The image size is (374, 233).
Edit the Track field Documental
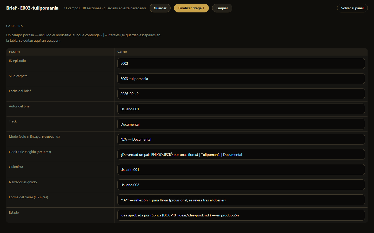point(241,124)
